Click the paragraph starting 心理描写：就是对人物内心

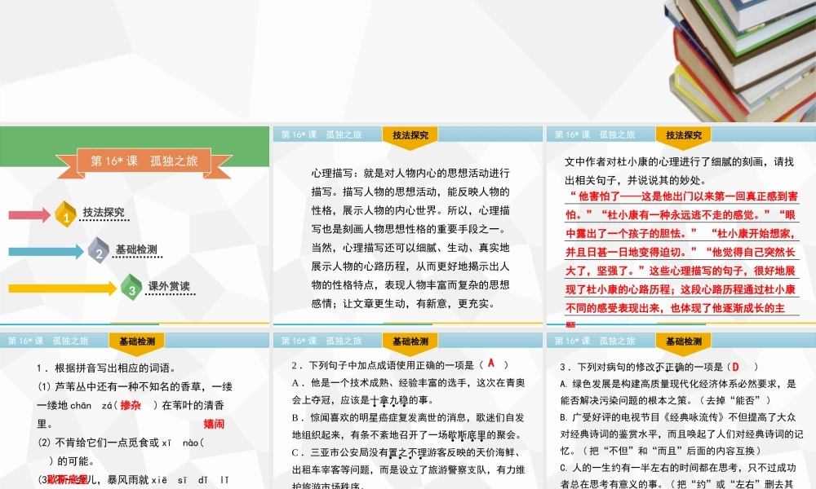click(410, 239)
